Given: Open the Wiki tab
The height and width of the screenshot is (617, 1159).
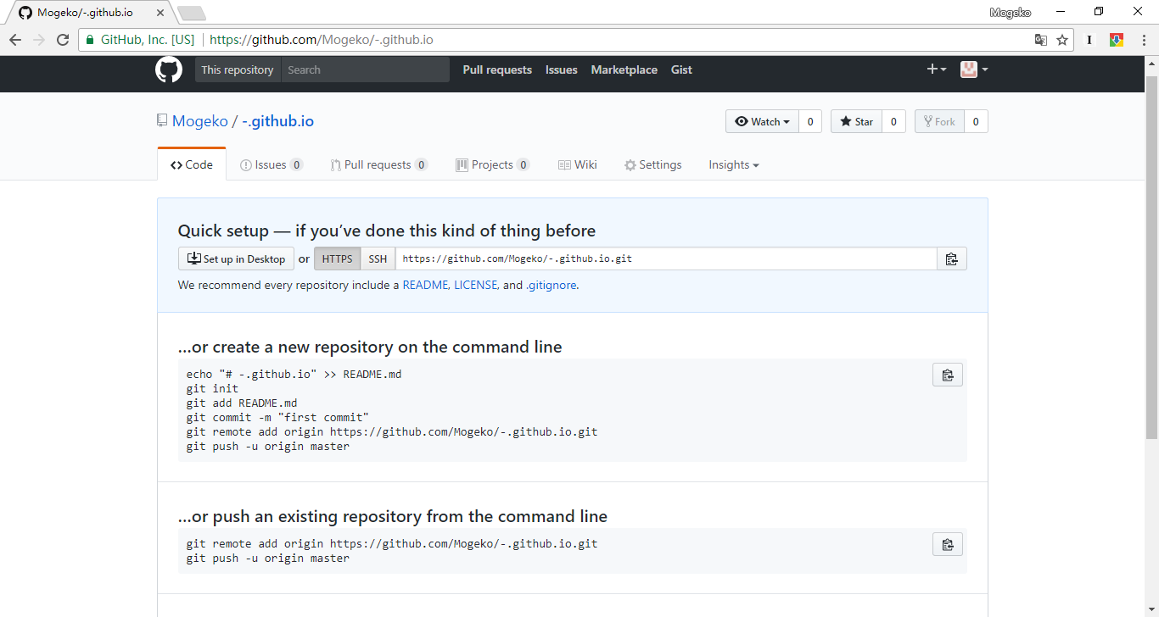Looking at the screenshot, I should point(577,165).
